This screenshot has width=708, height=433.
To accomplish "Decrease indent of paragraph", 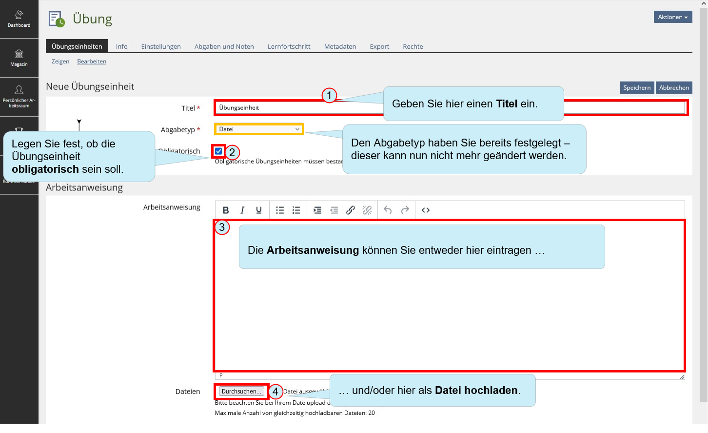I will [x=334, y=210].
